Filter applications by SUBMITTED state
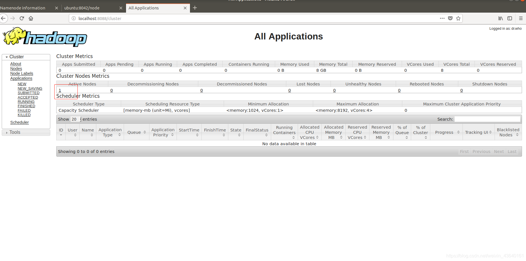This screenshot has width=526, height=261. [29, 93]
